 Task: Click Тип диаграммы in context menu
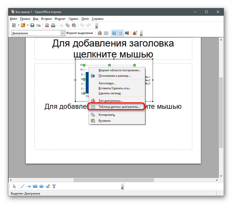pyautogui.click(x=110, y=101)
